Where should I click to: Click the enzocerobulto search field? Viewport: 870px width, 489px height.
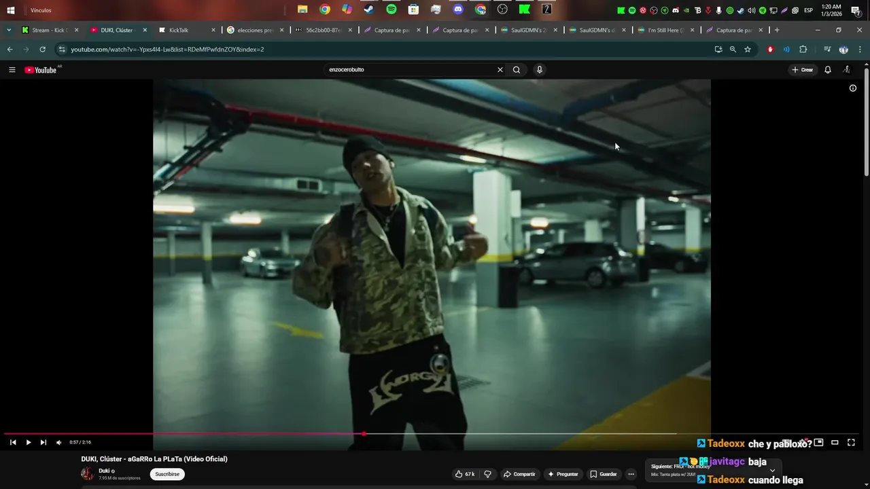(x=410, y=70)
